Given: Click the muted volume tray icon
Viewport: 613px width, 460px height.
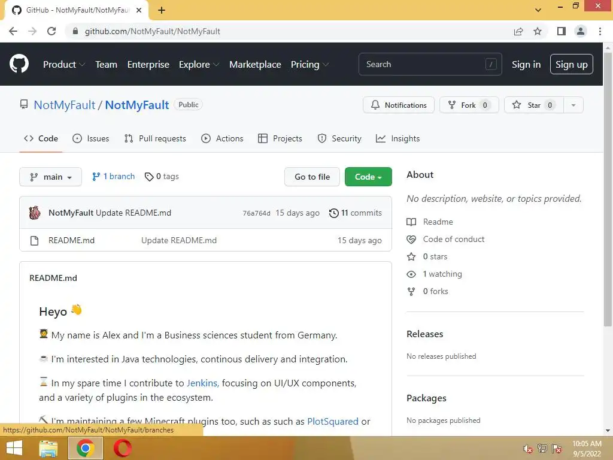Looking at the screenshot, I should click(528, 449).
